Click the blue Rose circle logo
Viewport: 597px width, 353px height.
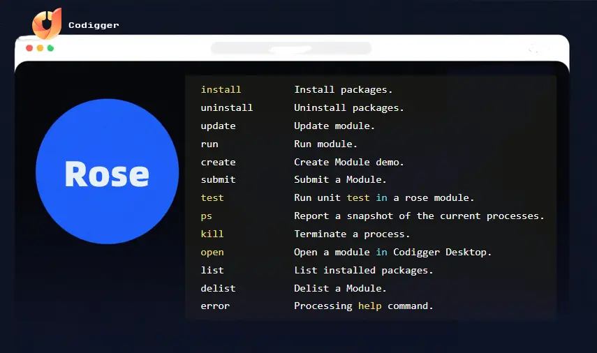pos(108,171)
